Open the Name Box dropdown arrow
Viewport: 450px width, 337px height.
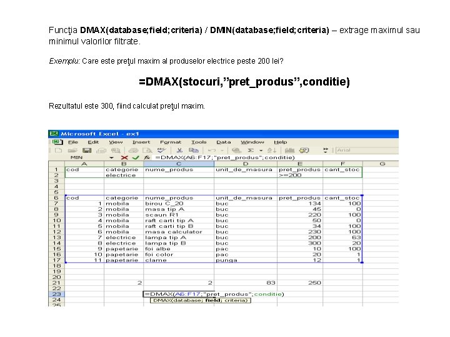pos(112,158)
